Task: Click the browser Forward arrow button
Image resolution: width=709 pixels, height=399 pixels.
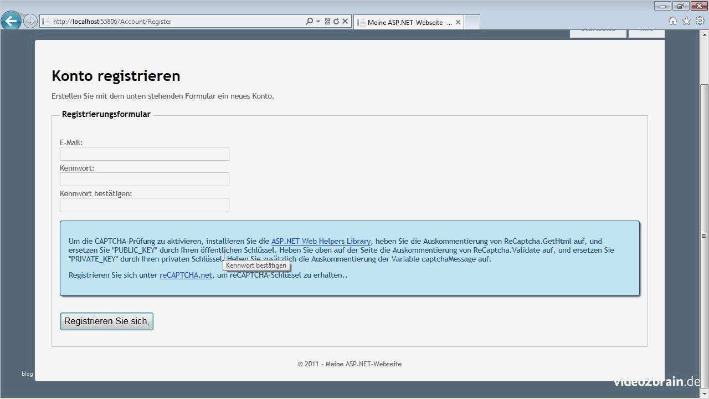Action: tap(30, 22)
